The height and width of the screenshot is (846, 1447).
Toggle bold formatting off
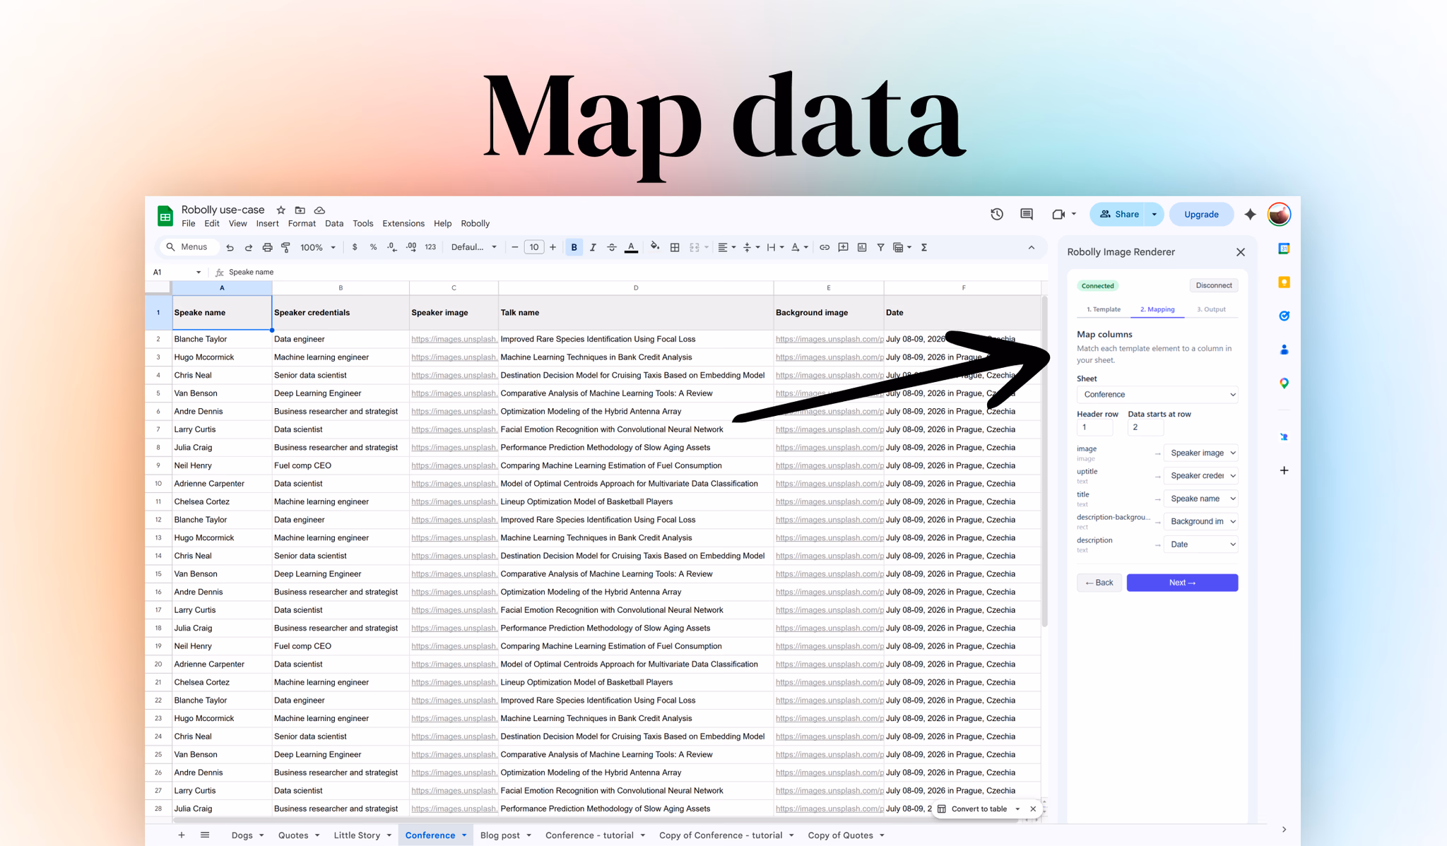coord(574,247)
